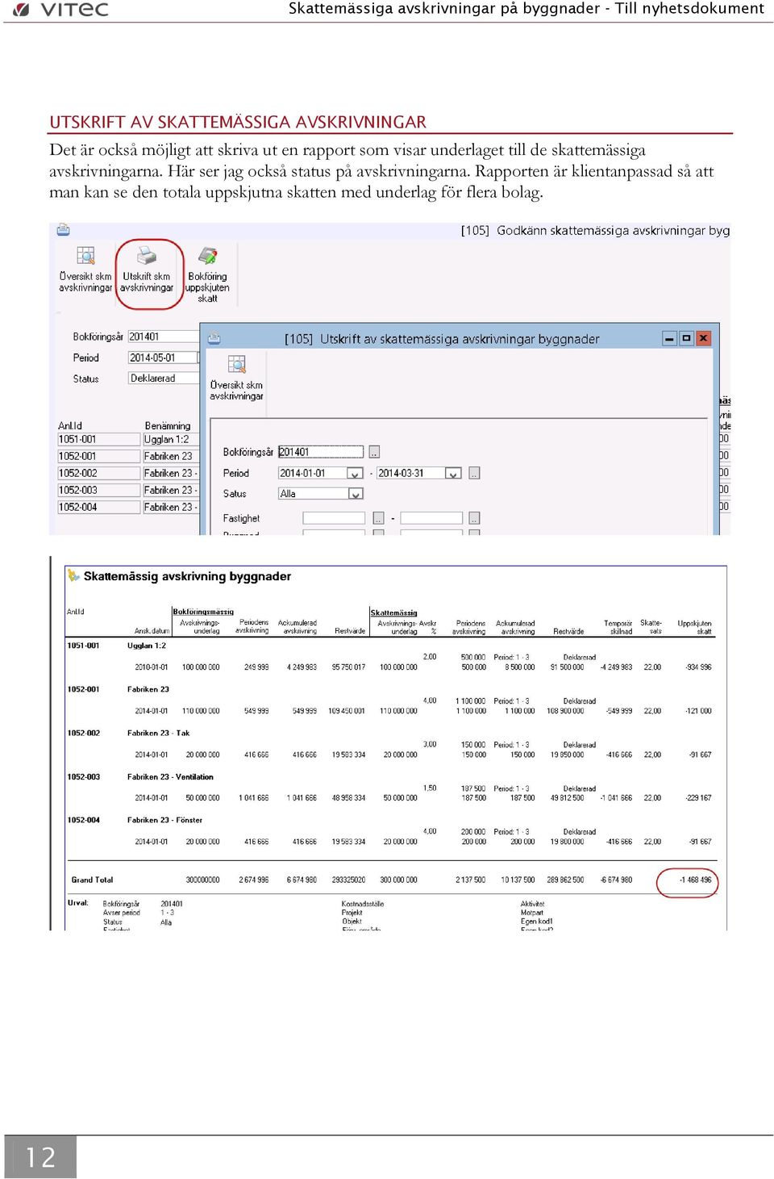This screenshot has width=774, height=1179.
Task: Click the first Fastighet input field
Action: pyautogui.click(x=334, y=518)
